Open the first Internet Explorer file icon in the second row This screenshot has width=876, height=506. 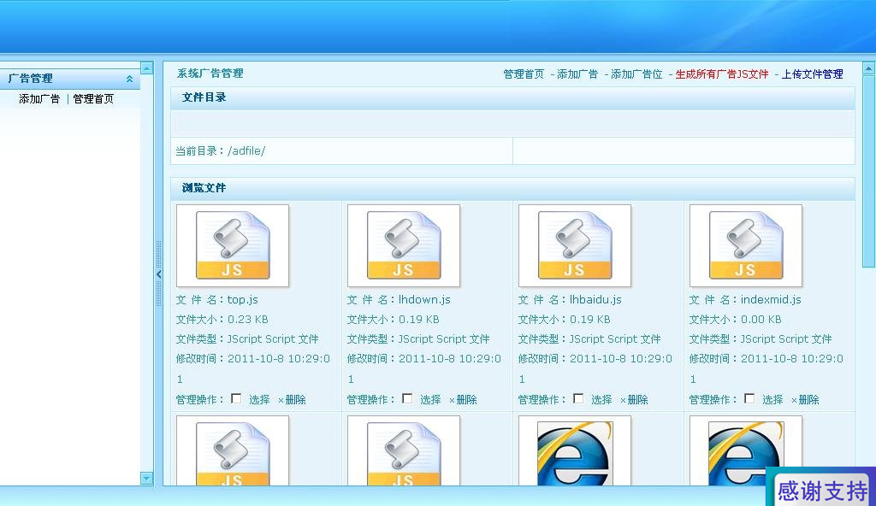click(574, 451)
